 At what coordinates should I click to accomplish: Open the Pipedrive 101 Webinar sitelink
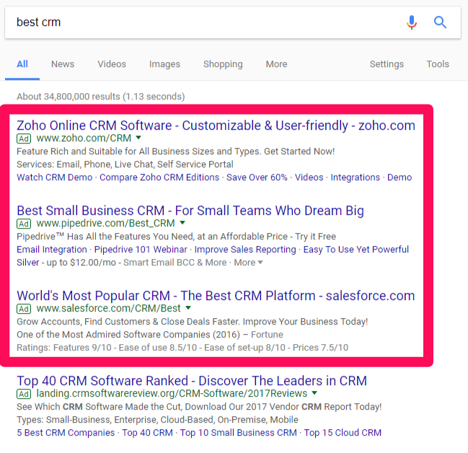[x=141, y=250]
